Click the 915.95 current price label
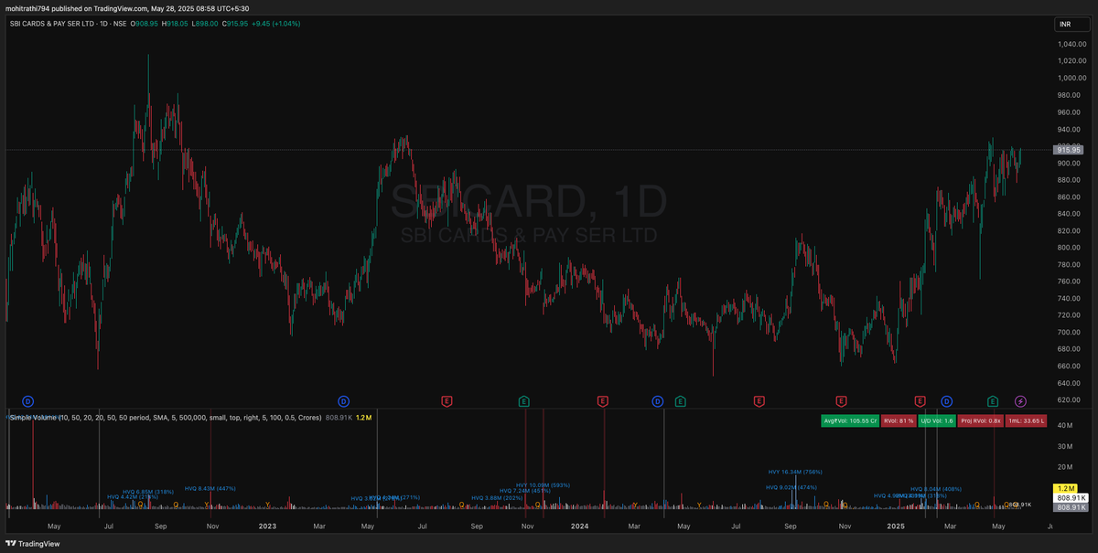Screen dimensions: 1098x553 click(1070, 149)
